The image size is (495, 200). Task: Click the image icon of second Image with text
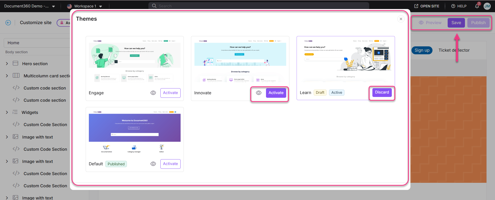click(x=15, y=161)
